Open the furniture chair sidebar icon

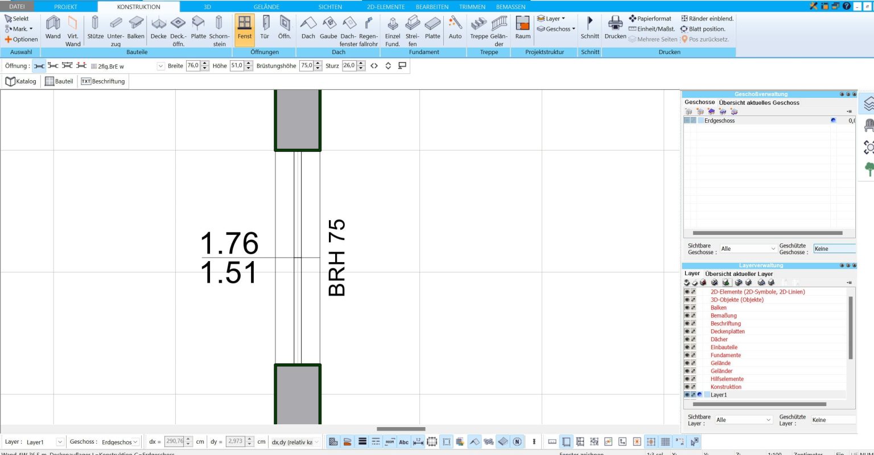(869, 125)
